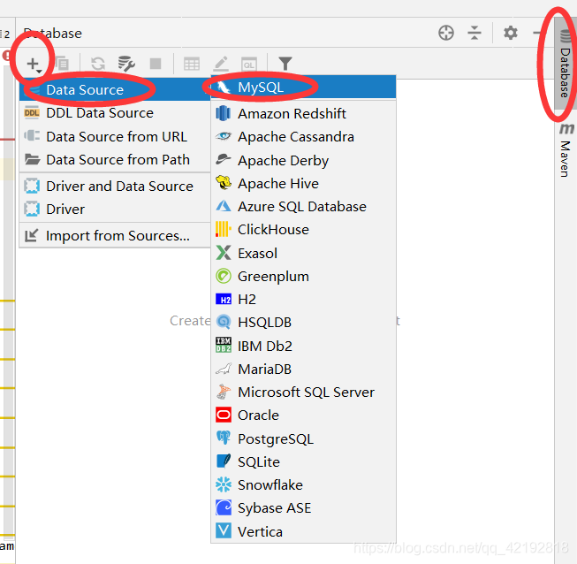Click the Stop square toolbar icon
This screenshot has height=564, width=577.
[156, 64]
